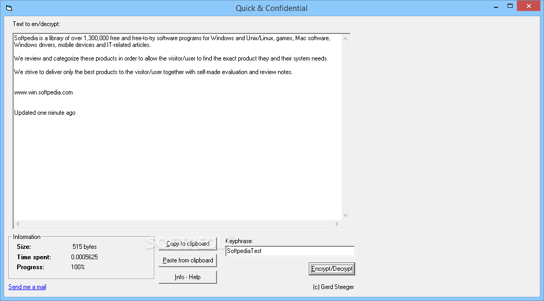Click the horizontal scrollbar right arrow

click(336, 224)
